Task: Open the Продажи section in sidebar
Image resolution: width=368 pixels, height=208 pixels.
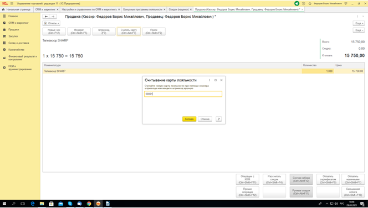Action: (13, 29)
